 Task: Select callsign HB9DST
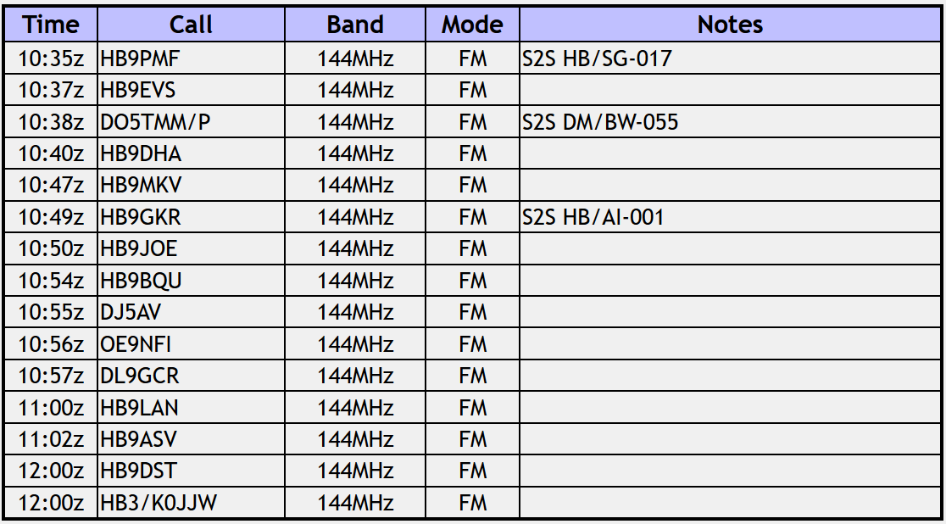[139, 471]
